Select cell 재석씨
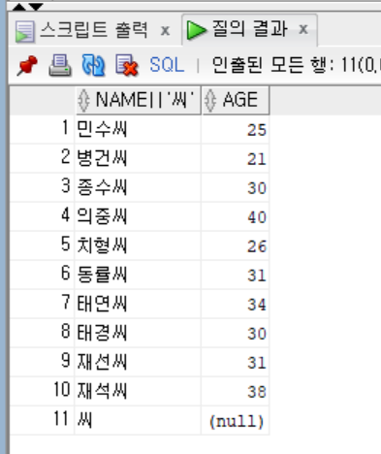 138,391
